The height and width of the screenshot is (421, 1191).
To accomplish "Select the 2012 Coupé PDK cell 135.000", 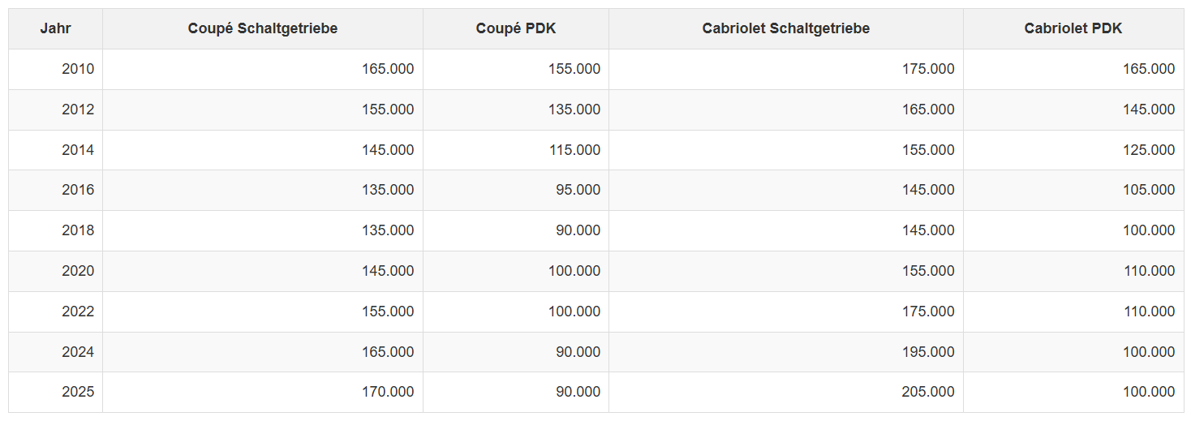I will pos(574,110).
